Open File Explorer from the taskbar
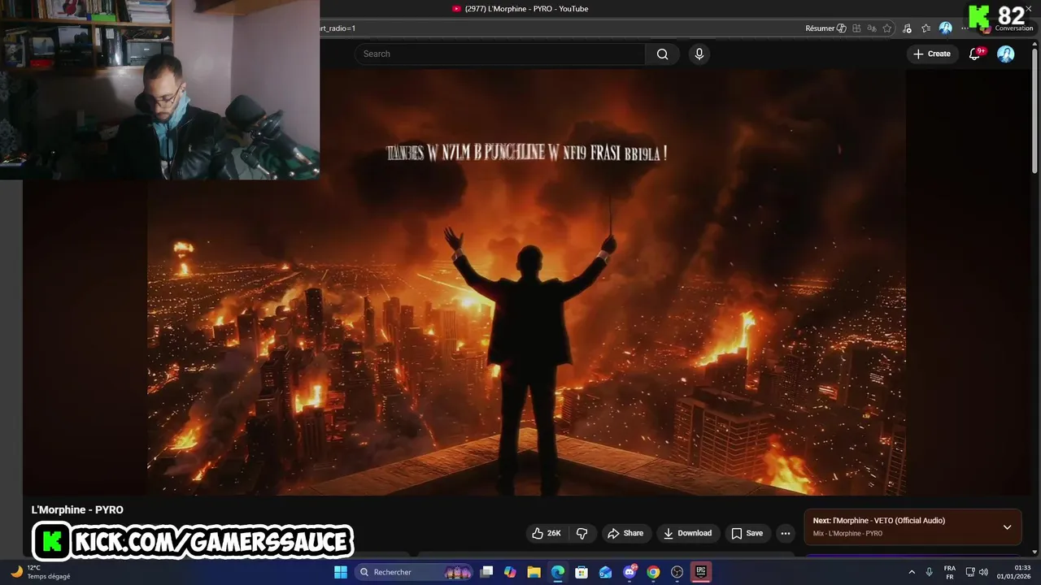This screenshot has height=585, width=1041. coord(534,572)
